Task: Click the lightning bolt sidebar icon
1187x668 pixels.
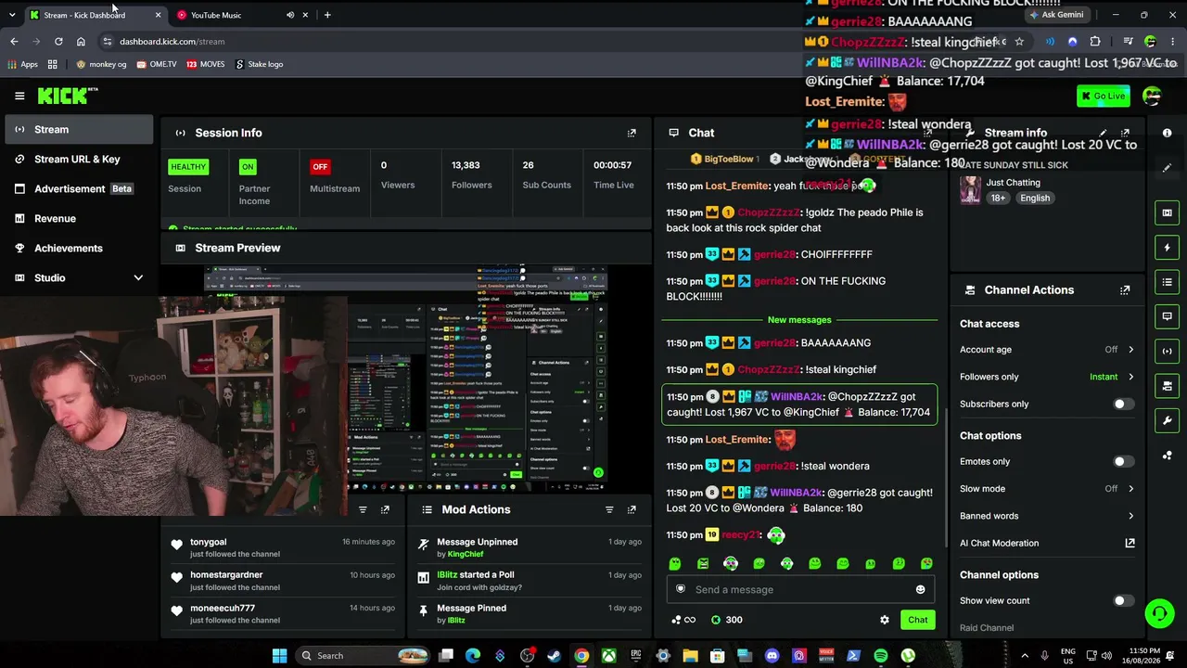Action: coord(1168,248)
